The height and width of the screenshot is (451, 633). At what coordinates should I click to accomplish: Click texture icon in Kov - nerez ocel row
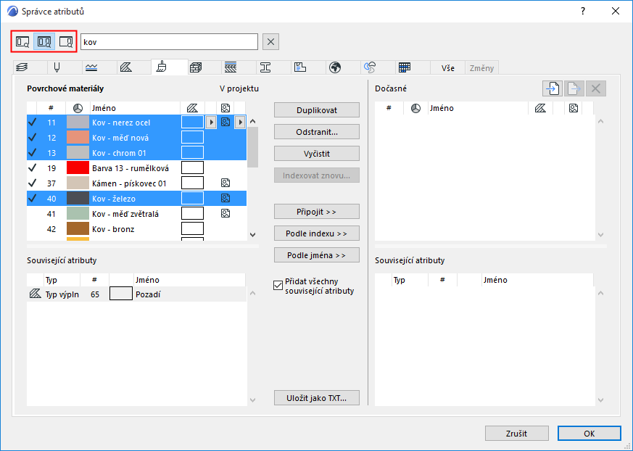(226, 122)
